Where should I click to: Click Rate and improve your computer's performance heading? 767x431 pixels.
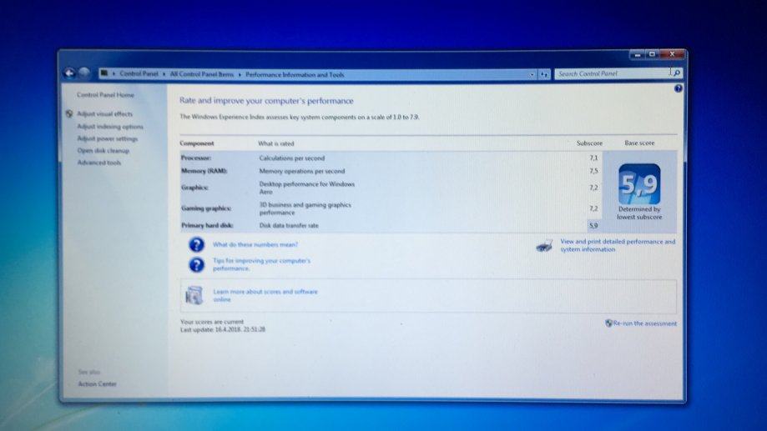point(266,101)
